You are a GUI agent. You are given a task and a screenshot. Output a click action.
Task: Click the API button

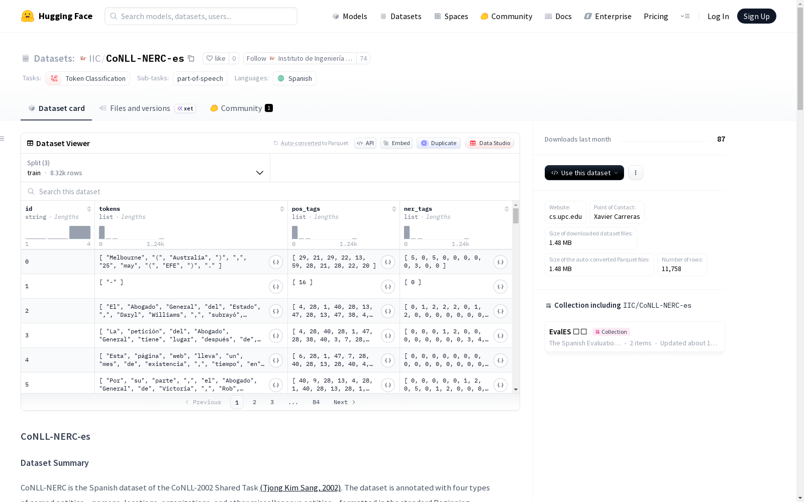(x=365, y=143)
